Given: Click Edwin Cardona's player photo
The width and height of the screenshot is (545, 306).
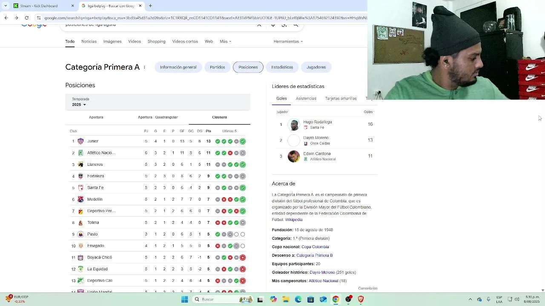Looking at the screenshot, I should pyautogui.click(x=294, y=156).
